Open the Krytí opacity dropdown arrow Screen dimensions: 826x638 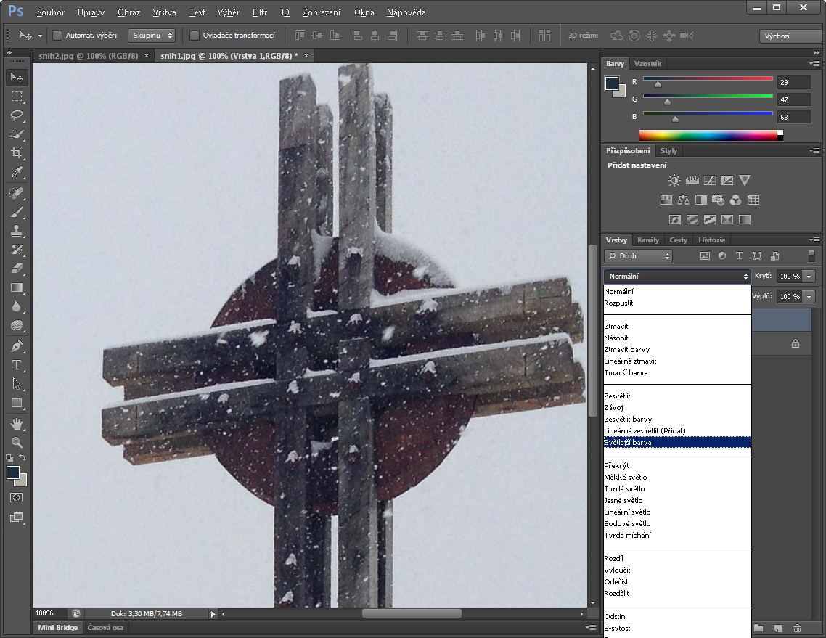coord(809,277)
